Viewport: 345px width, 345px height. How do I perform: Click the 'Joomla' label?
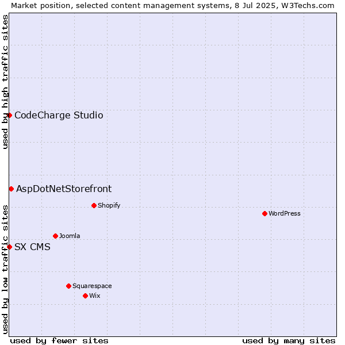(70, 236)
